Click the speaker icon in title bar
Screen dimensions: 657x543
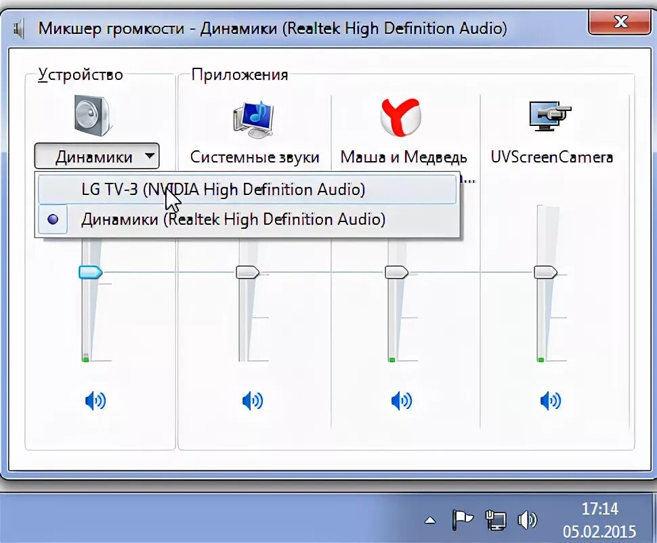(x=19, y=29)
